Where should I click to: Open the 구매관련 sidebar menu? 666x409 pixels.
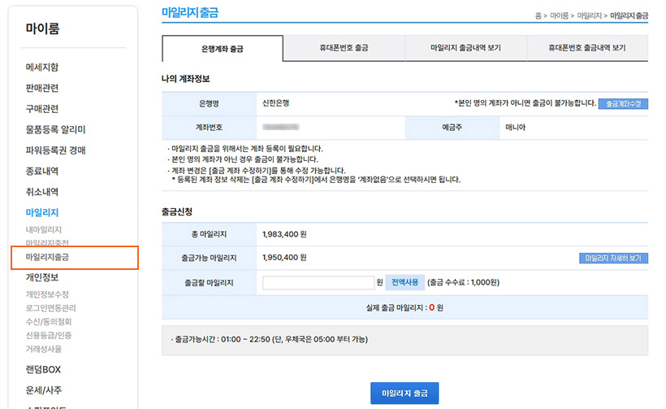(42, 109)
